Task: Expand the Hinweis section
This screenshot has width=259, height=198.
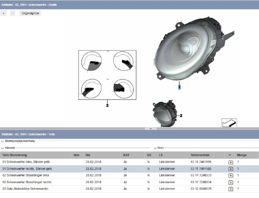Action: 2,148
